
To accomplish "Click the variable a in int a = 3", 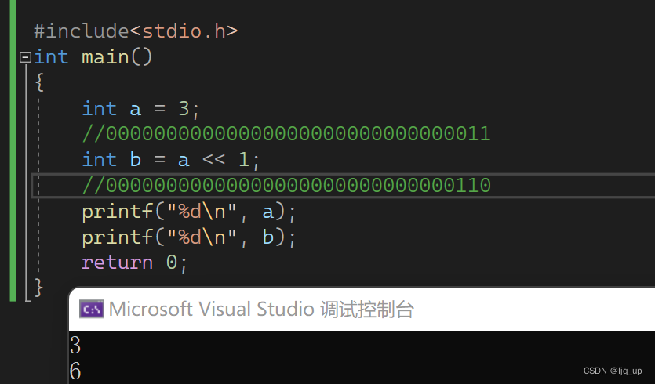I will click(x=136, y=110).
